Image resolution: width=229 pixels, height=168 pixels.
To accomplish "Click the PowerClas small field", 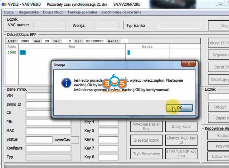I will click(75, 140).
